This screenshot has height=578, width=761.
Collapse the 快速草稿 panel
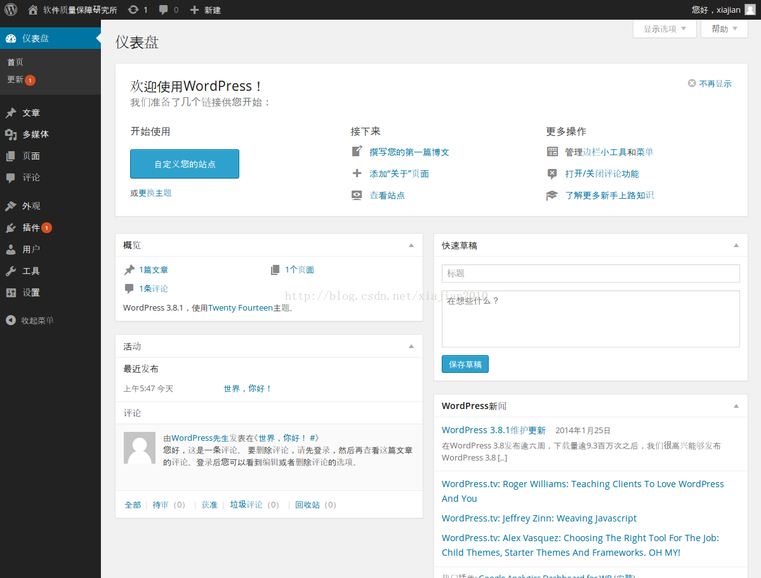pyautogui.click(x=736, y=245)
